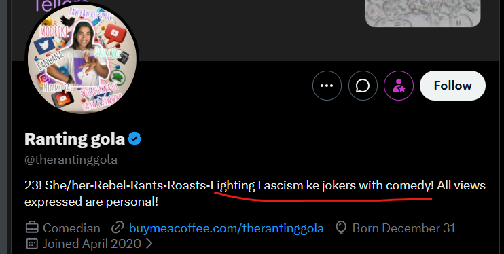The height and width of the screenshot is (254, 504).
Task: Open Joined April 2020 account details
Action: coord(92,244)
